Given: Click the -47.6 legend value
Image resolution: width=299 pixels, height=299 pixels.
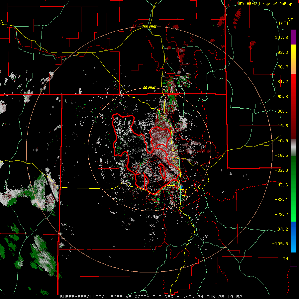Looking at the screenshot, I should tap(281, 185).
